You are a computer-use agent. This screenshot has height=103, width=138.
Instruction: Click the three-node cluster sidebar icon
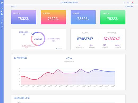click(x=2, y=26)
